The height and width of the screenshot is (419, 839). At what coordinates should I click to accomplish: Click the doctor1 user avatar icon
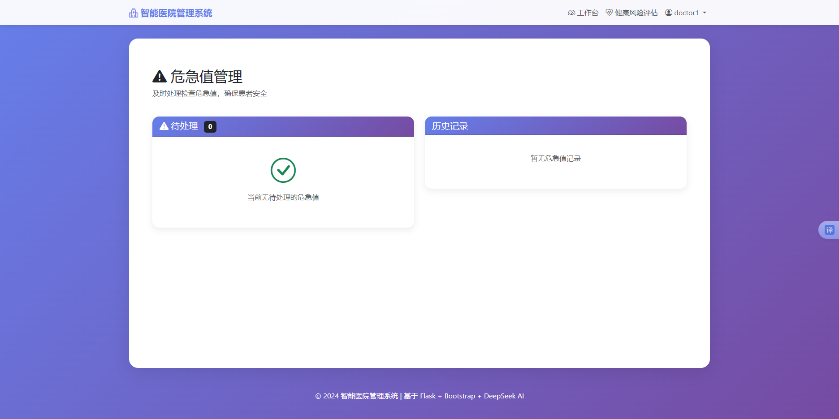668,13
